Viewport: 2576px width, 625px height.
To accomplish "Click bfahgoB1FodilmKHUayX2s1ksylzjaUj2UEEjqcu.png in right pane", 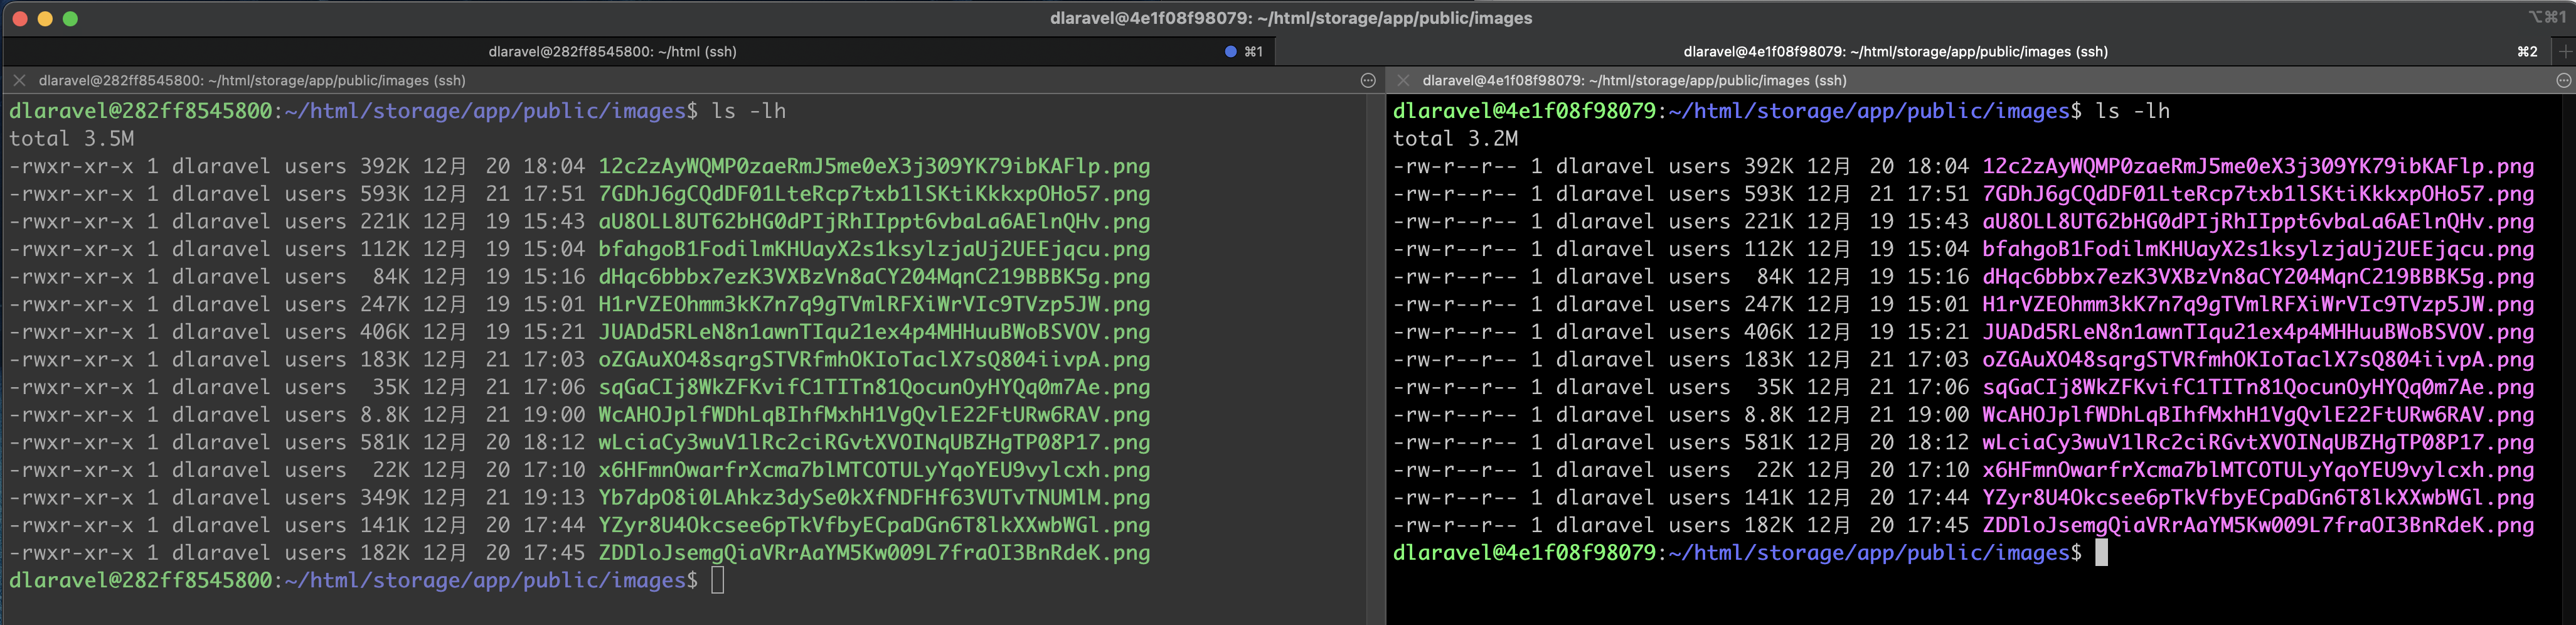I will pos(2258,249).
